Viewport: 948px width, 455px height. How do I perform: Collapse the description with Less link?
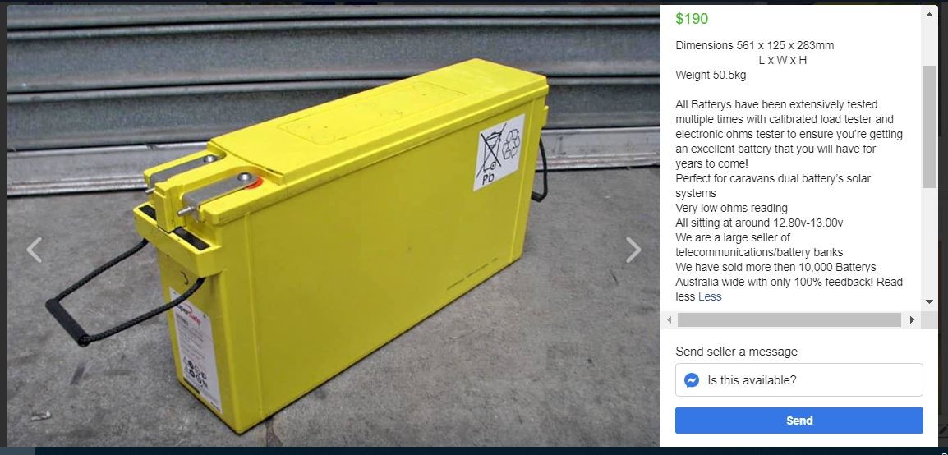click(710, 296)
